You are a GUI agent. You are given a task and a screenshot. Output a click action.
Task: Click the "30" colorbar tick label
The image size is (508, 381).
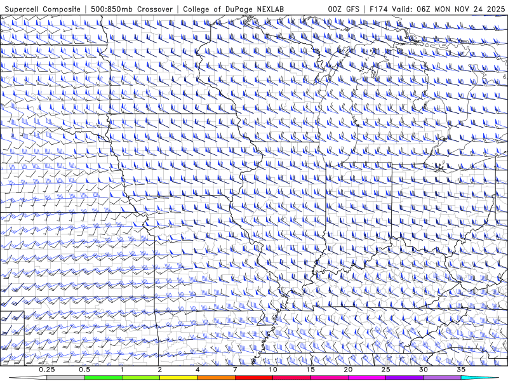[423, 370]
